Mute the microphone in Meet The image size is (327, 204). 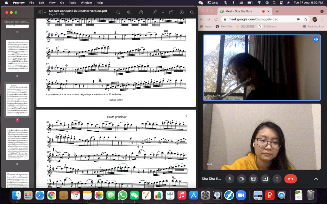click(229, 179)
